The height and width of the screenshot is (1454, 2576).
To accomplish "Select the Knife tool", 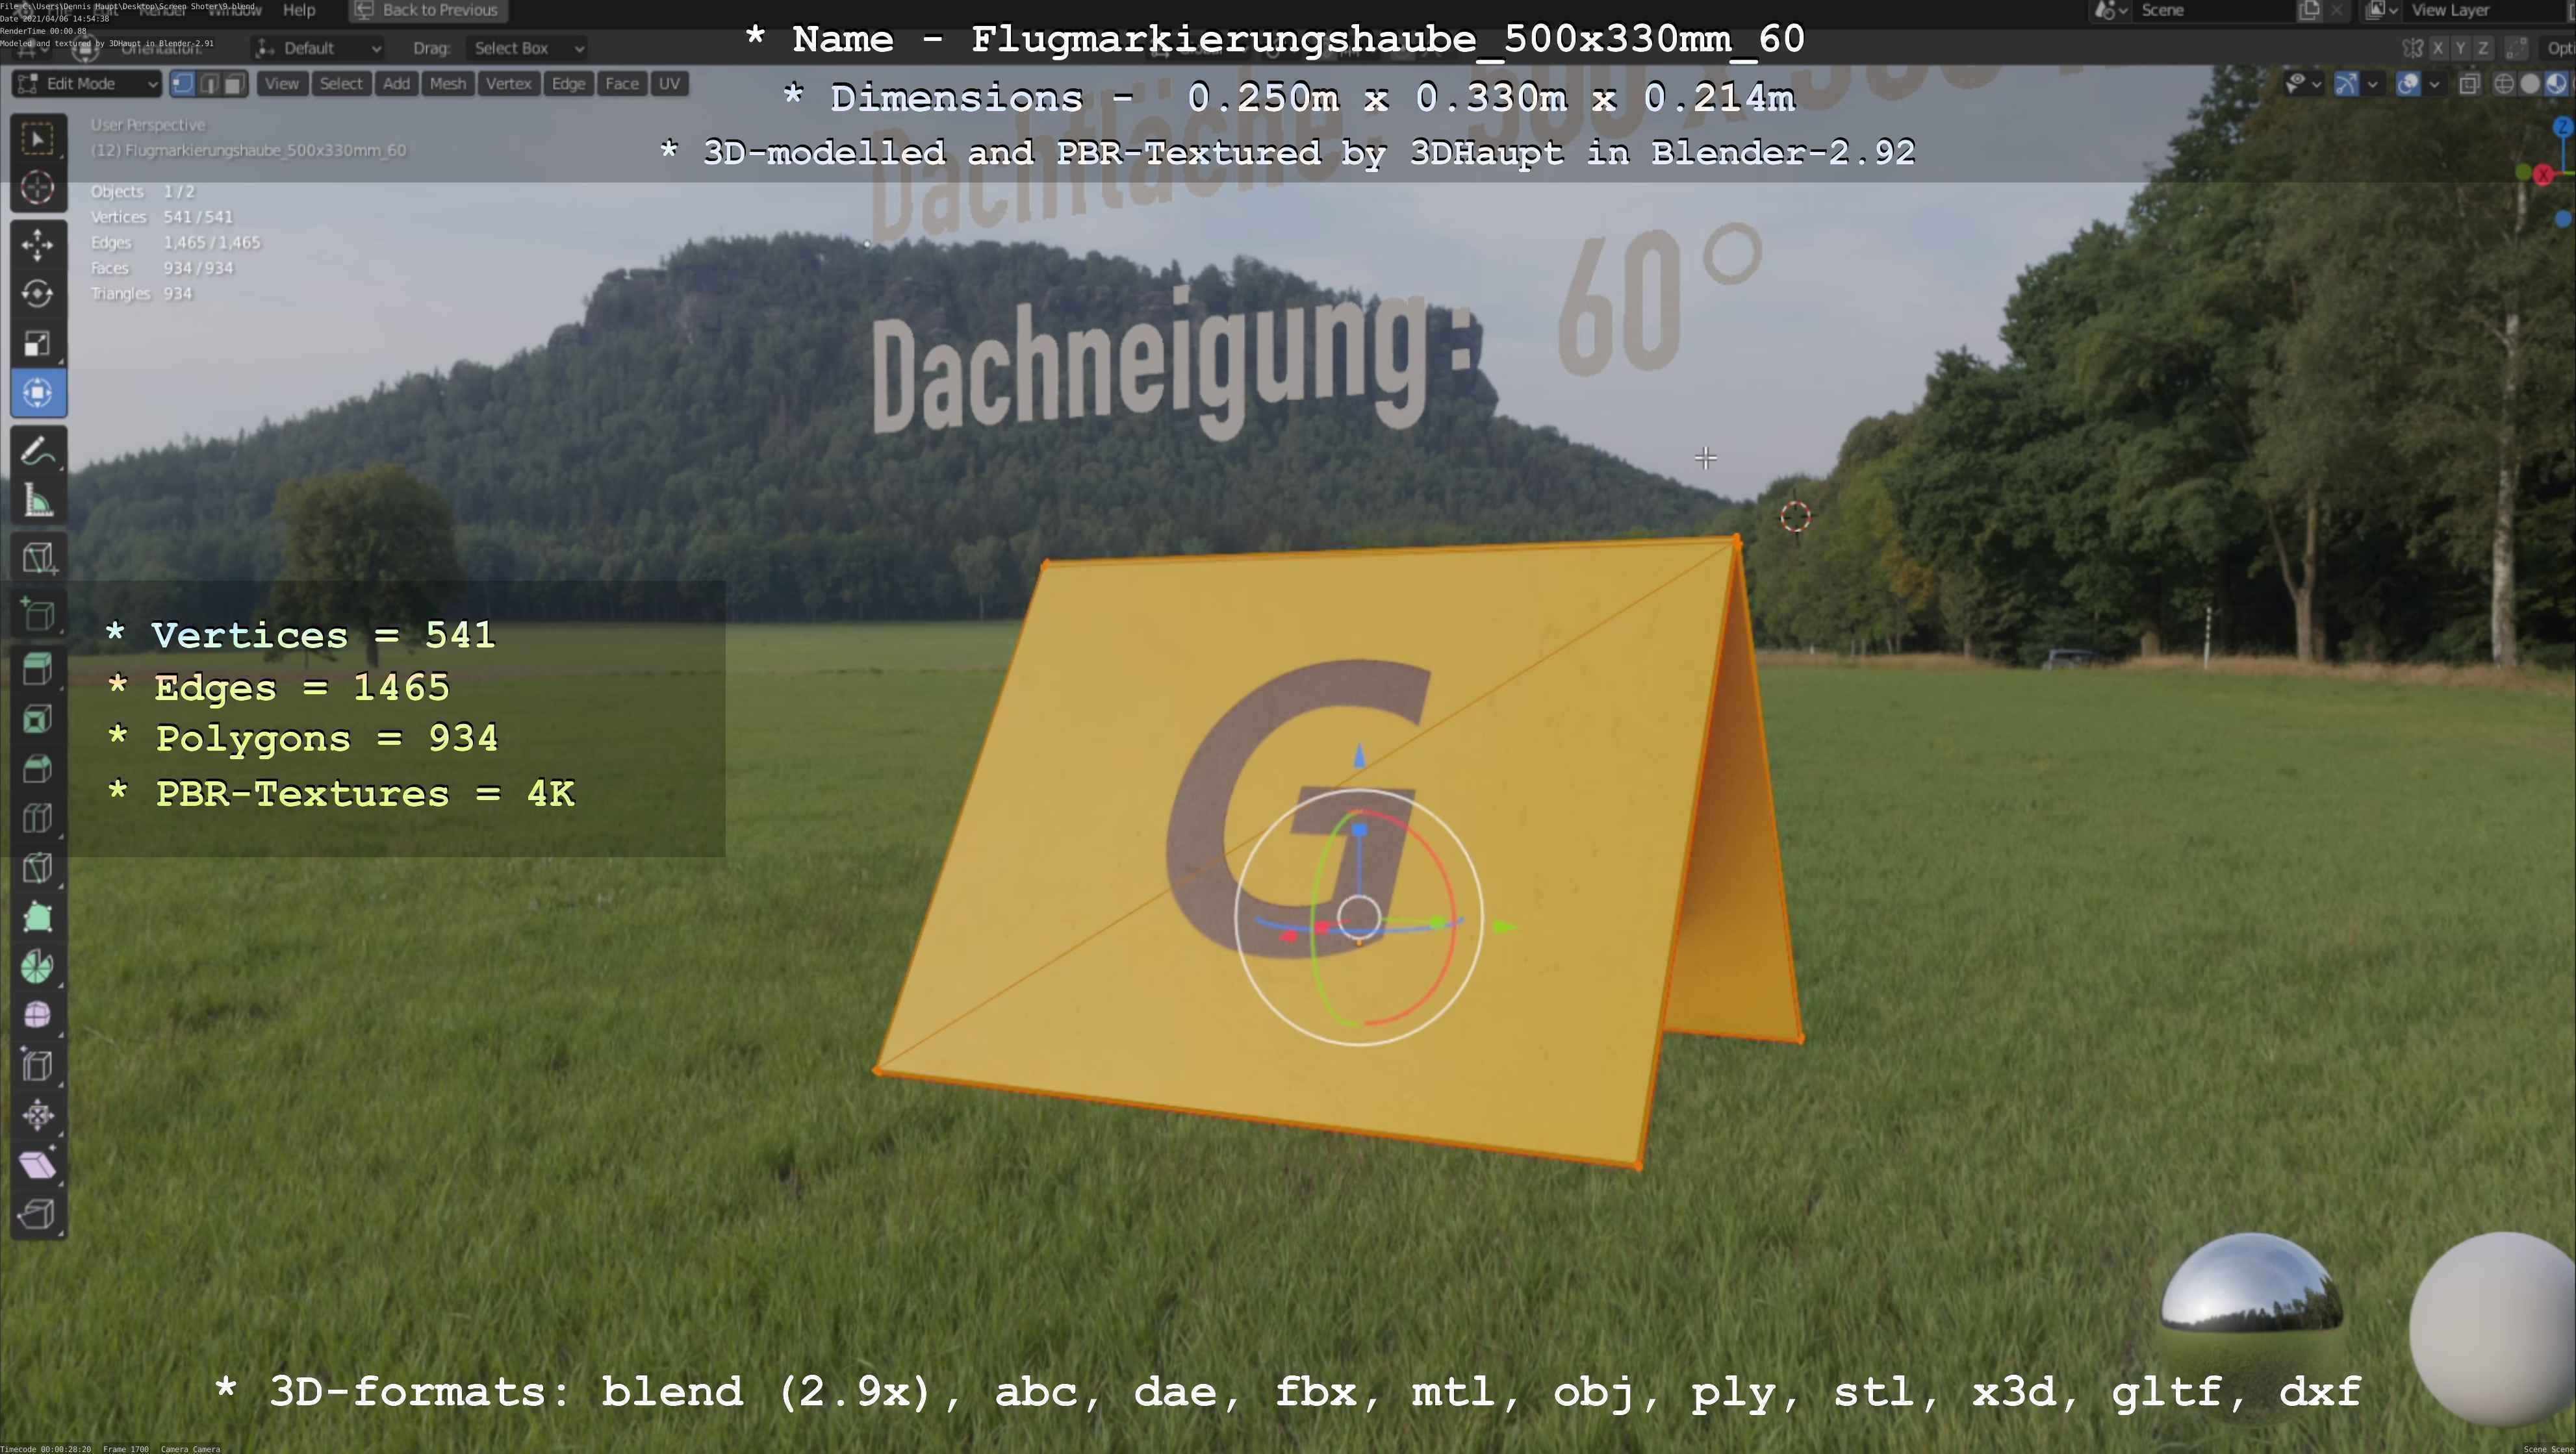I will [38, 868].
